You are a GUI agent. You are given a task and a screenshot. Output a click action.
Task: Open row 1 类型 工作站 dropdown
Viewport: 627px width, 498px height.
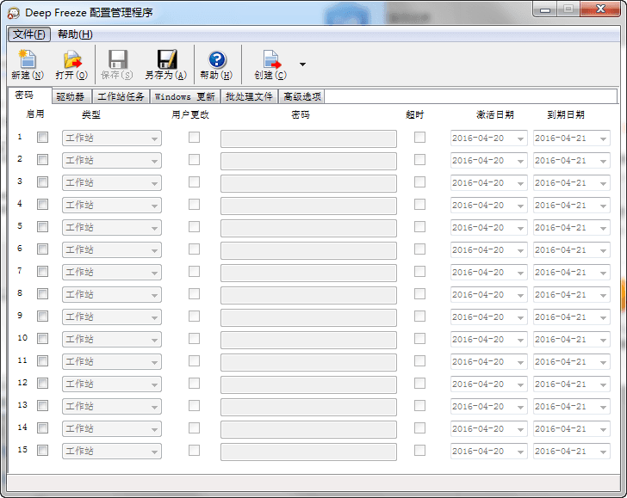[x=112, y=138]
